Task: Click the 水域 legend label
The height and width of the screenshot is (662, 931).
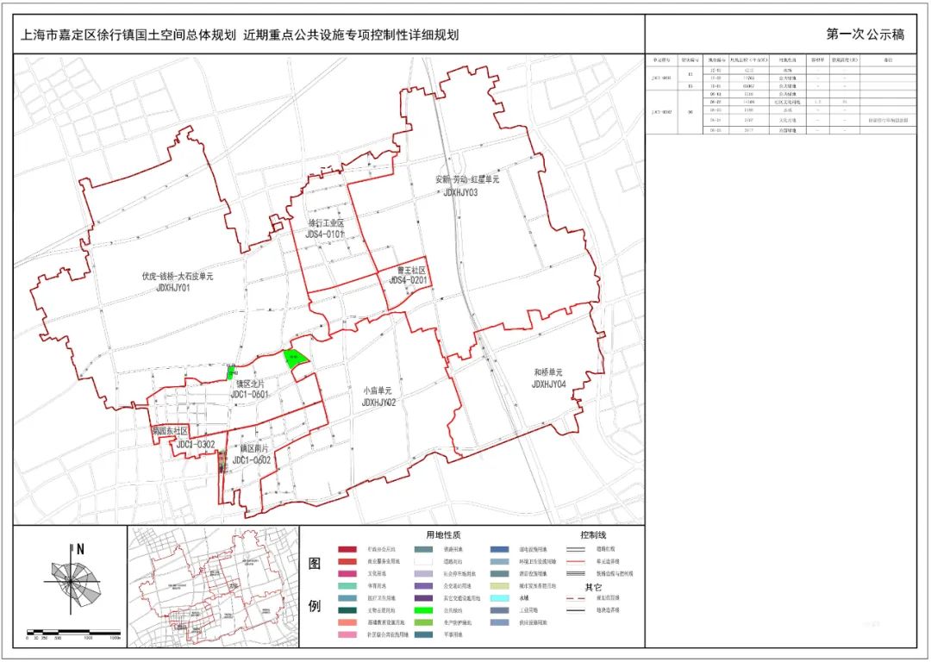Action: (x=524, y=598)
